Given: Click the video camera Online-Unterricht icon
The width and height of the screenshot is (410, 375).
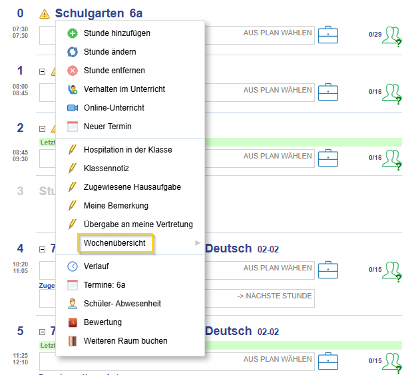Looking at the screenshot, I should pyautogui.click(x=73, y=107).
